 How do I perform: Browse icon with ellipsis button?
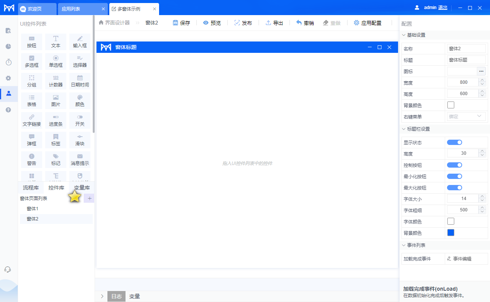(481, 71)
